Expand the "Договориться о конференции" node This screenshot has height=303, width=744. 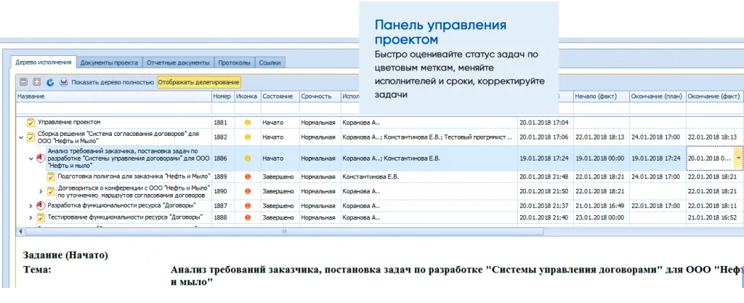pos(41,192)
